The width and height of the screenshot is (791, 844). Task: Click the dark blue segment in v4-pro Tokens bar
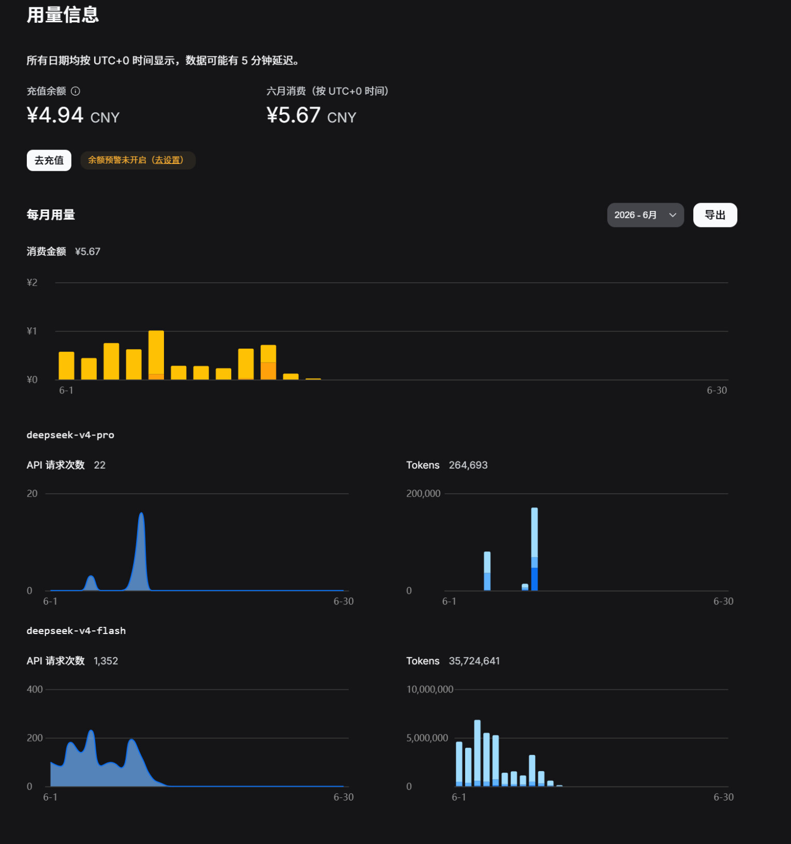[534, 579]
